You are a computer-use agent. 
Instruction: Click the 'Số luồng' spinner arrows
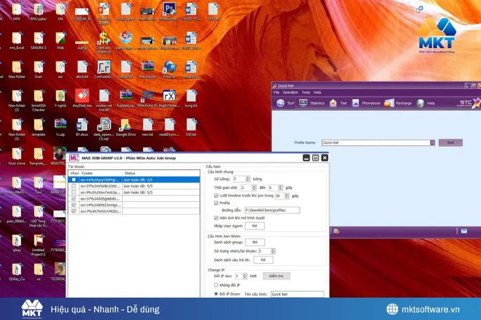(x=247, y=179)
